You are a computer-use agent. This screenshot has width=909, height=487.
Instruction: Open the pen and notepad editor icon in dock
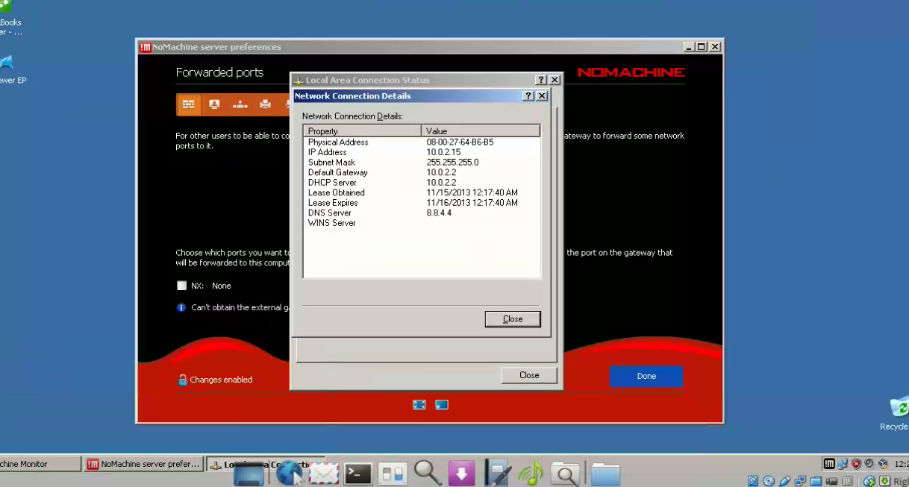coord(497,474)
